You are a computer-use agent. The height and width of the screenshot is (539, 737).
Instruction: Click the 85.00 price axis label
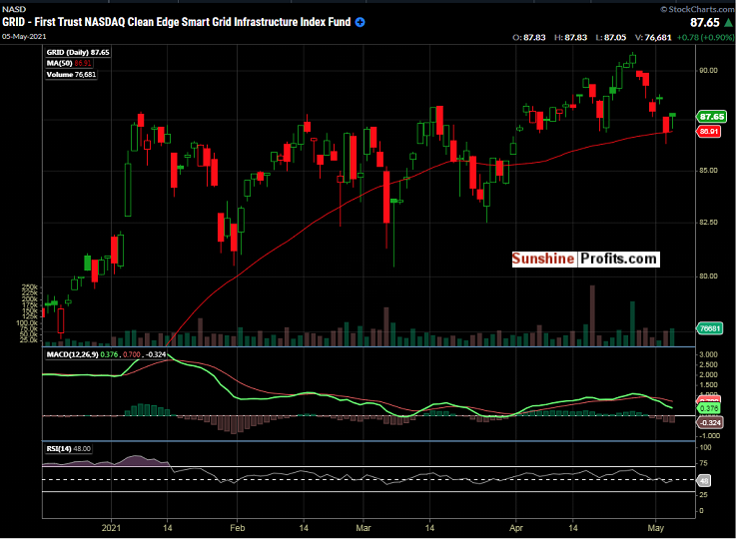(x=708, y=170)
